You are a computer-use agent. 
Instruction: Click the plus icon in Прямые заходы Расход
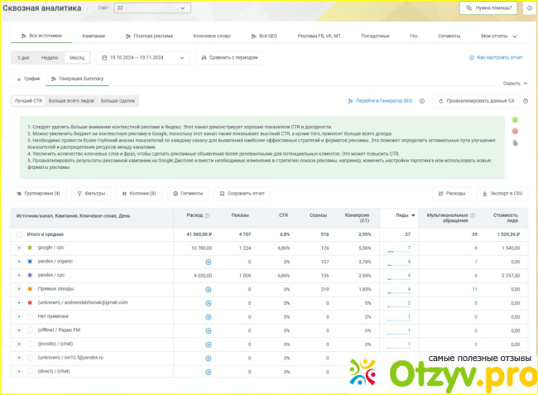pyautogui.click(x=208, y=289)
